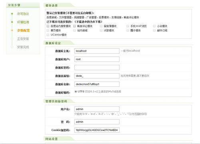Edit the 数据库用户 field containing root
Screen dimensions: 200x144
pos(97,59)
